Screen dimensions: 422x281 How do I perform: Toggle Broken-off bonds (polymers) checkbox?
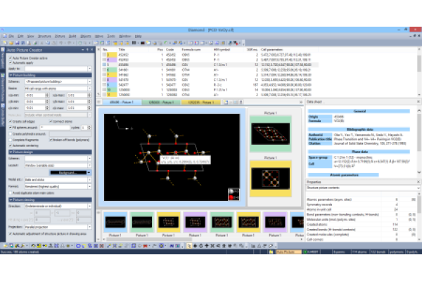click(x=51, y=140)
